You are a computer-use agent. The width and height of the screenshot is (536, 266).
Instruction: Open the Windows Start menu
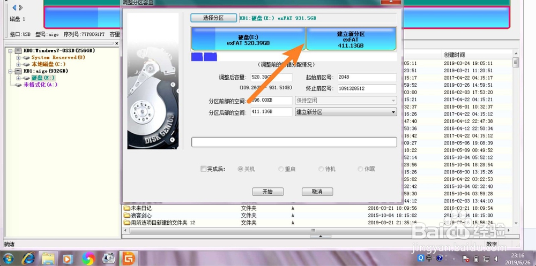pos(8,259)
